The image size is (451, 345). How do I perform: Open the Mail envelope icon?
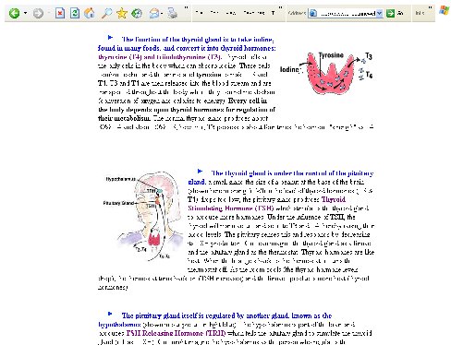(x=154, y=13)
